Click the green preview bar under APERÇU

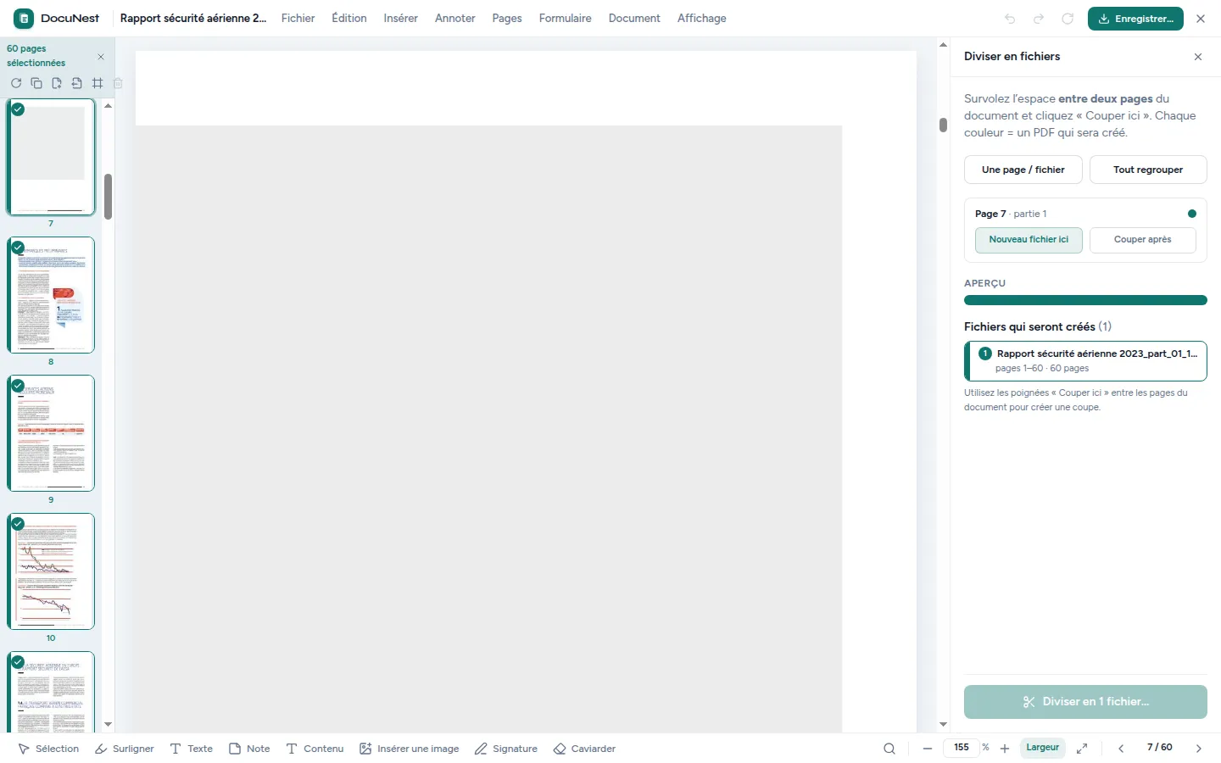(1085, 300)
